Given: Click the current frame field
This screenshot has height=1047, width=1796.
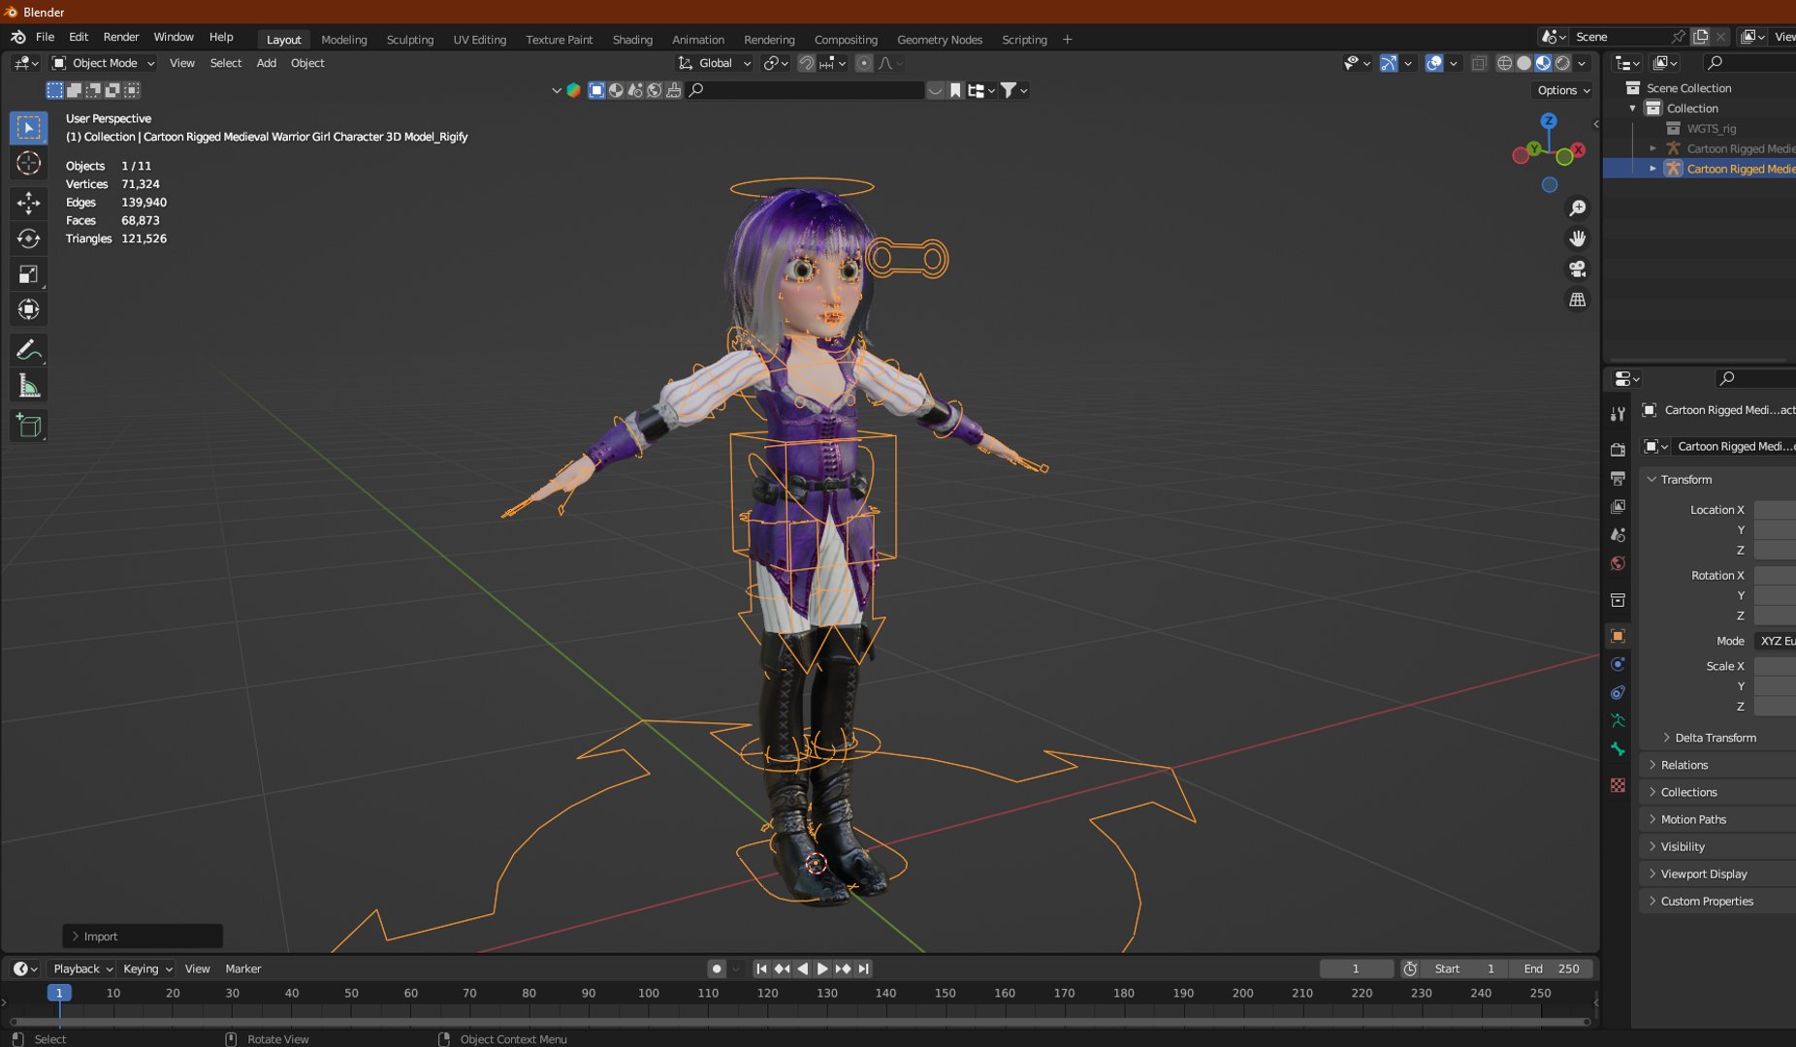Looking at the screenshot, I should click(x=1356, y=968).
